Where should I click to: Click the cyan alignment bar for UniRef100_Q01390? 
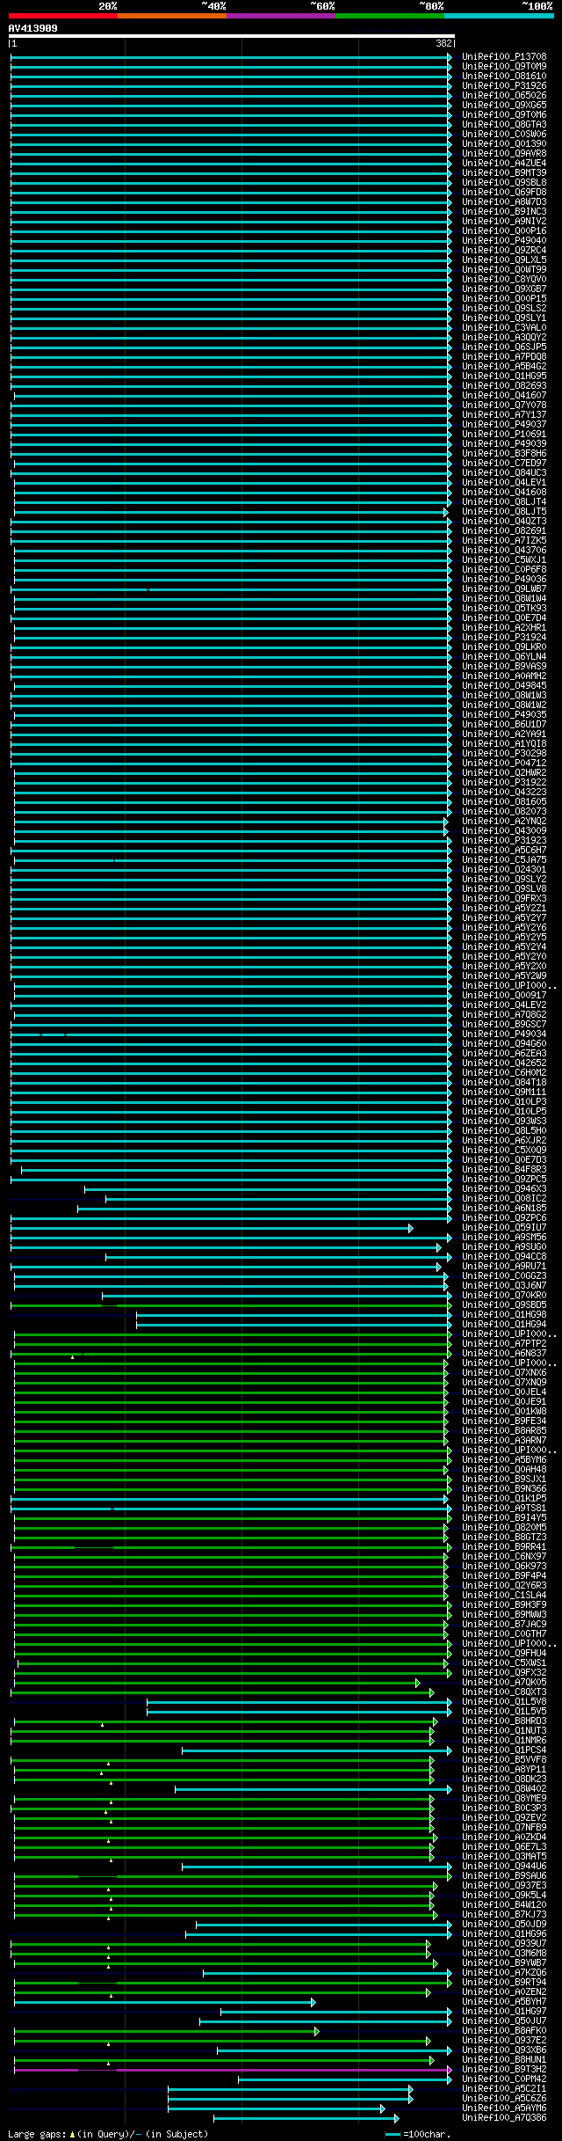tap(231, 144)
